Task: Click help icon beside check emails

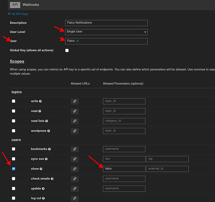Action: 52,179
